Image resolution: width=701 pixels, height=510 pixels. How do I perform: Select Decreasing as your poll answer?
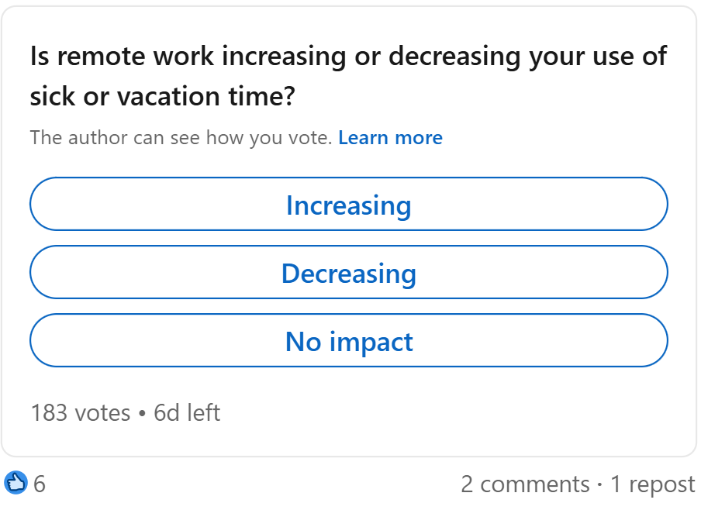pos(348,273)
